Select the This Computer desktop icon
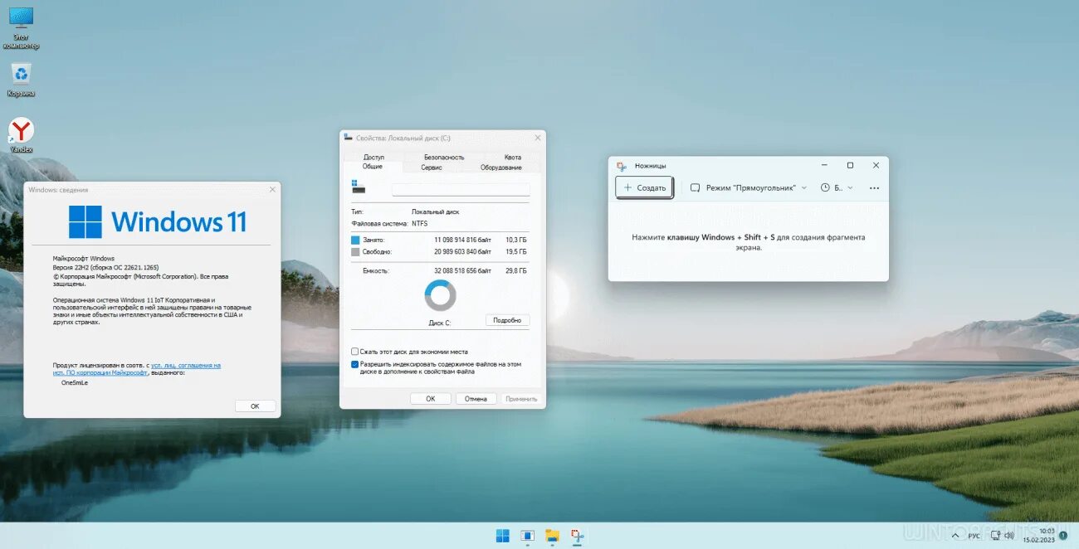The image size is (1079, 549). pos(21,27)
